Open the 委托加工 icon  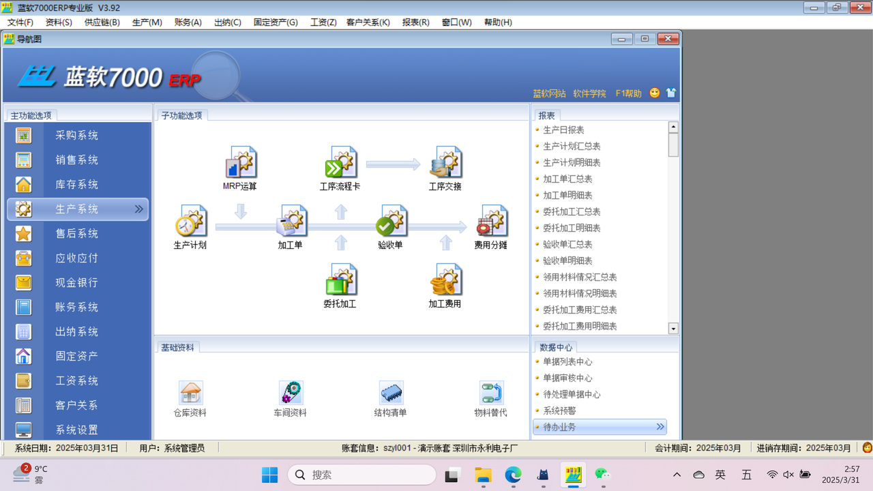(340, 280)
